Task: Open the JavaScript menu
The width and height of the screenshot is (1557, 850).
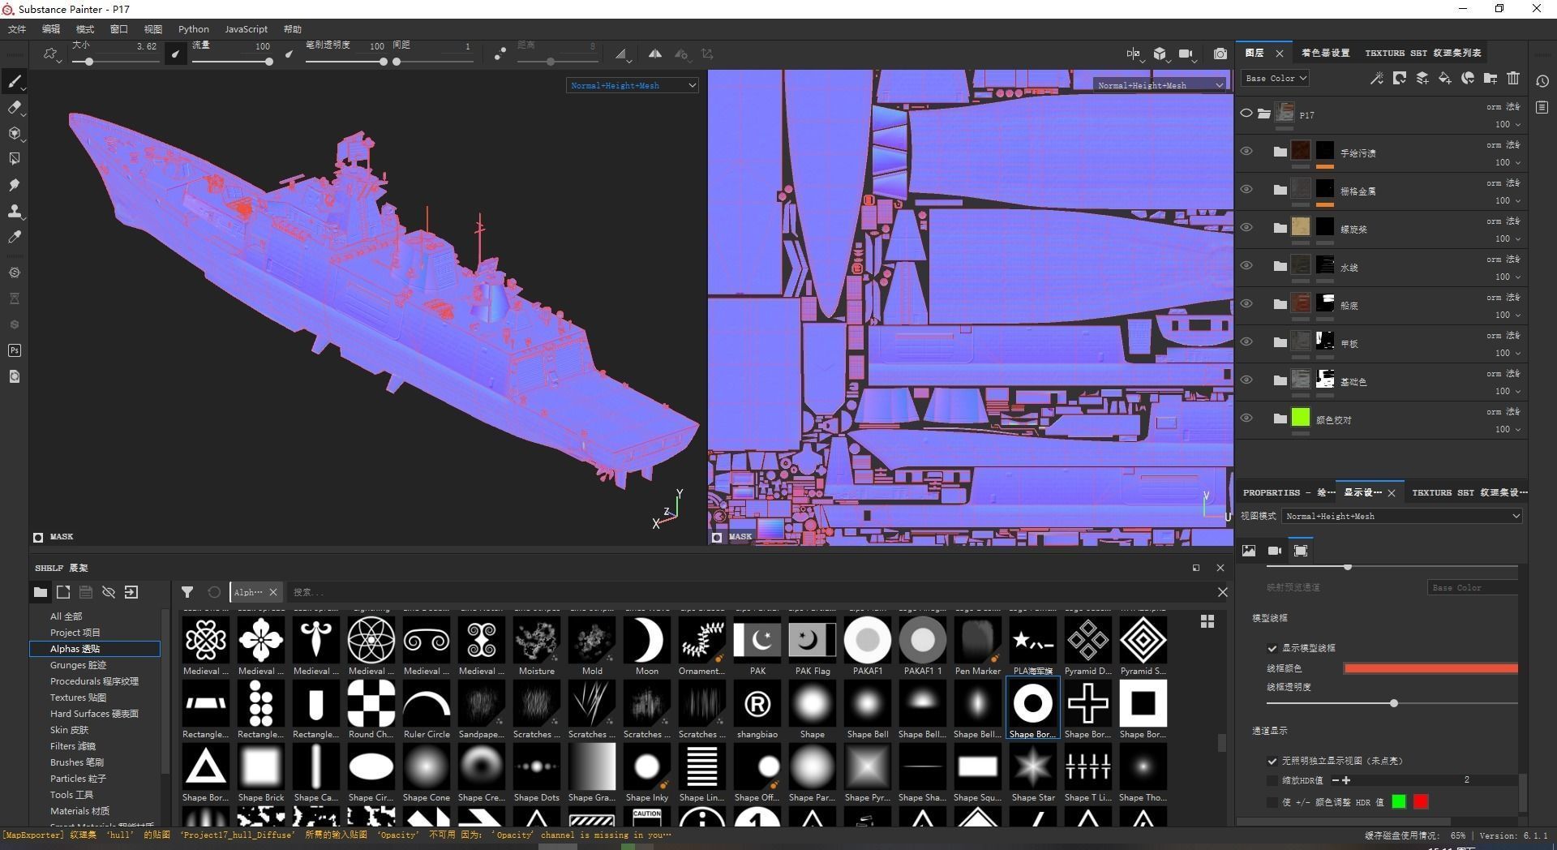Action: 246,29
